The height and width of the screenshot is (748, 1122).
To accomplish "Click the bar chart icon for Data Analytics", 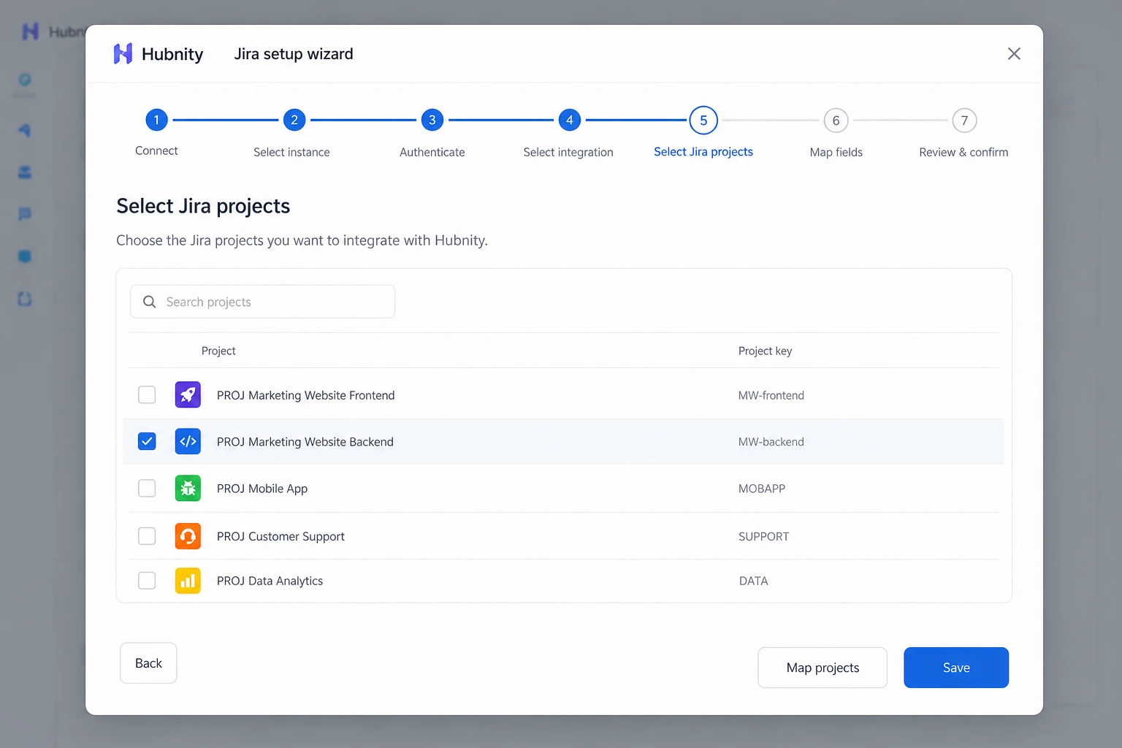I will (x=188, y=581).
